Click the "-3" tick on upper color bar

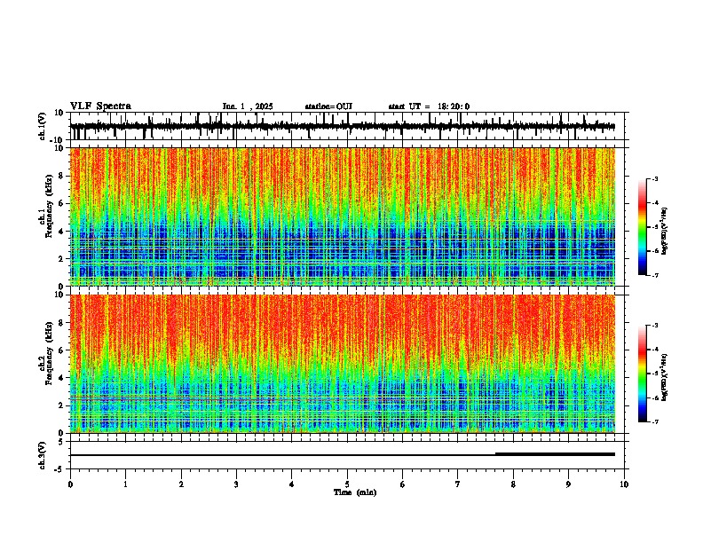tap(654, 179)
